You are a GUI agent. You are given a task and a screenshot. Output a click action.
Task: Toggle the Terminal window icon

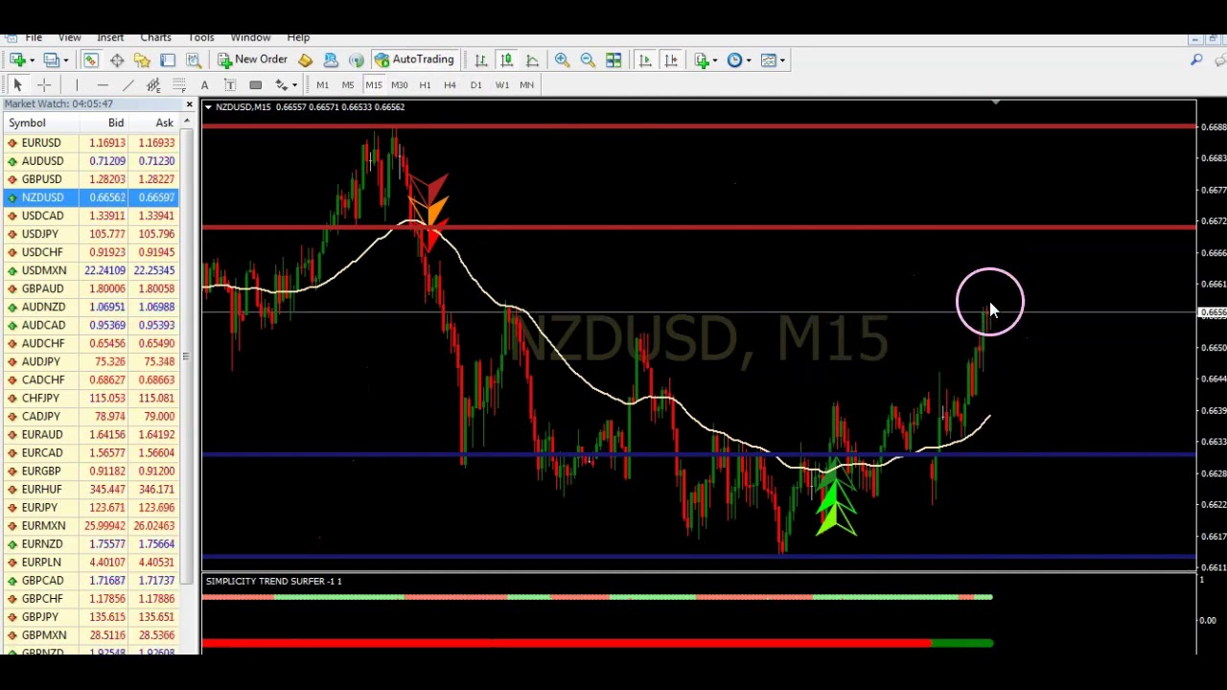click(x=168, y=60)
